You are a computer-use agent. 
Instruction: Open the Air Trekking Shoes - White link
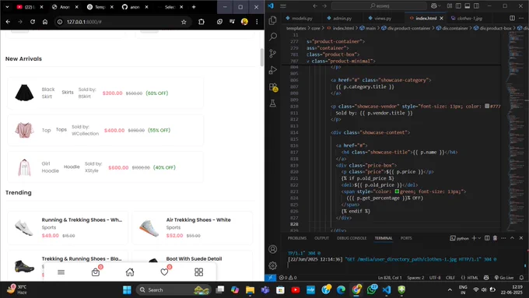tap(198, 219)
